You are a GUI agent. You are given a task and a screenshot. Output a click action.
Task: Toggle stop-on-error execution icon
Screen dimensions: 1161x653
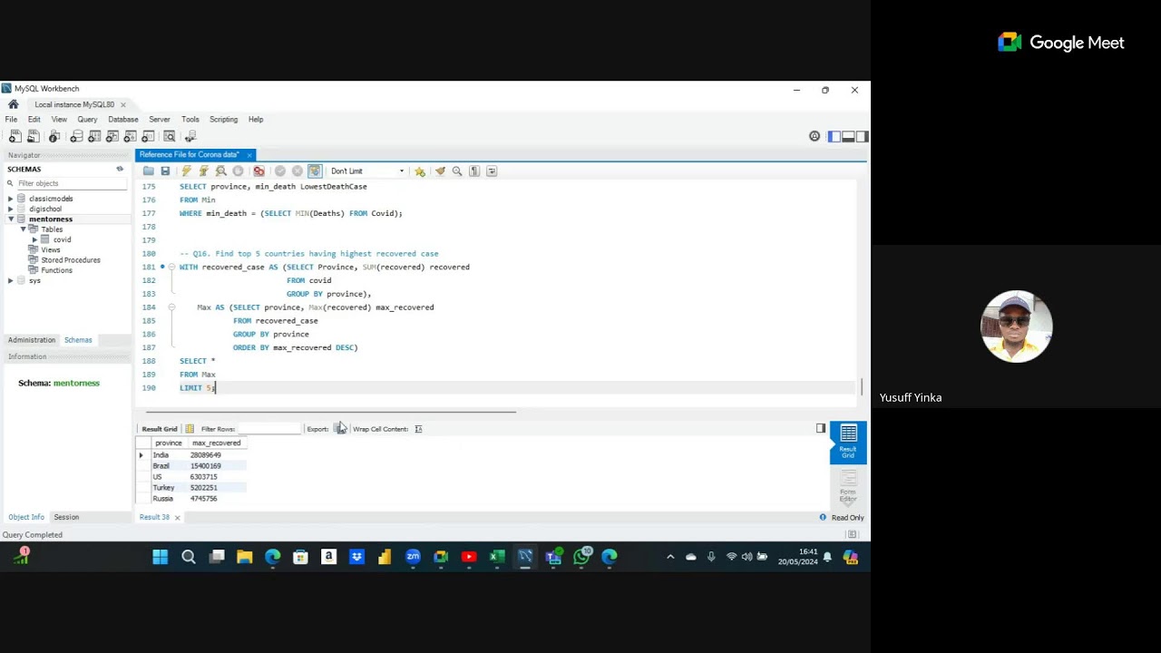point(259,171)
